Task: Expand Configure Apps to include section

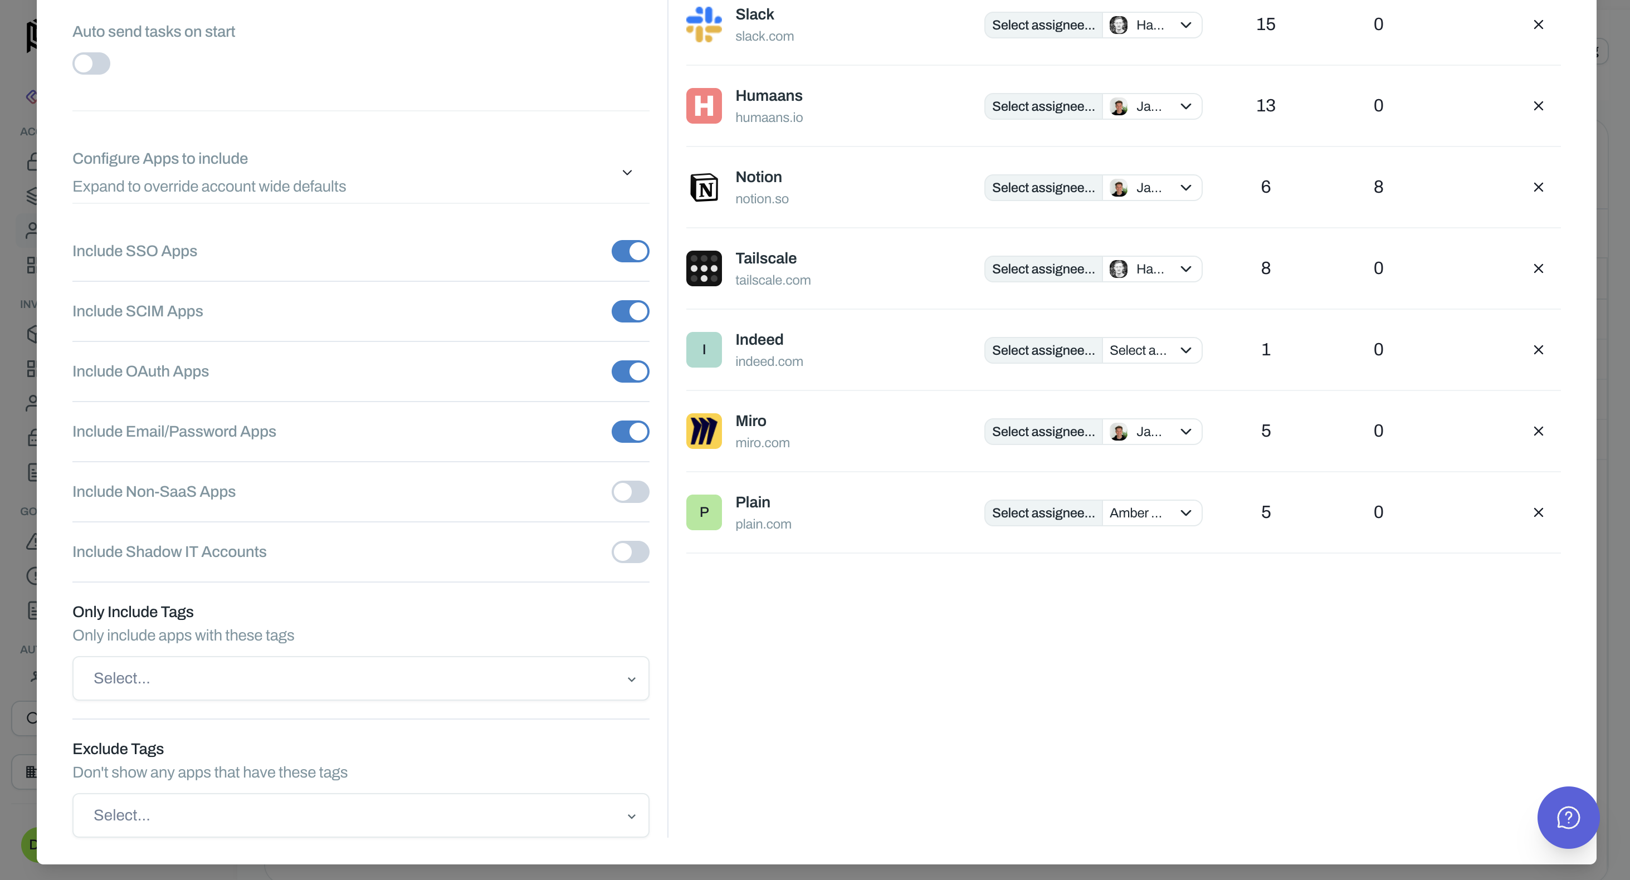Action: pos(627,172)
